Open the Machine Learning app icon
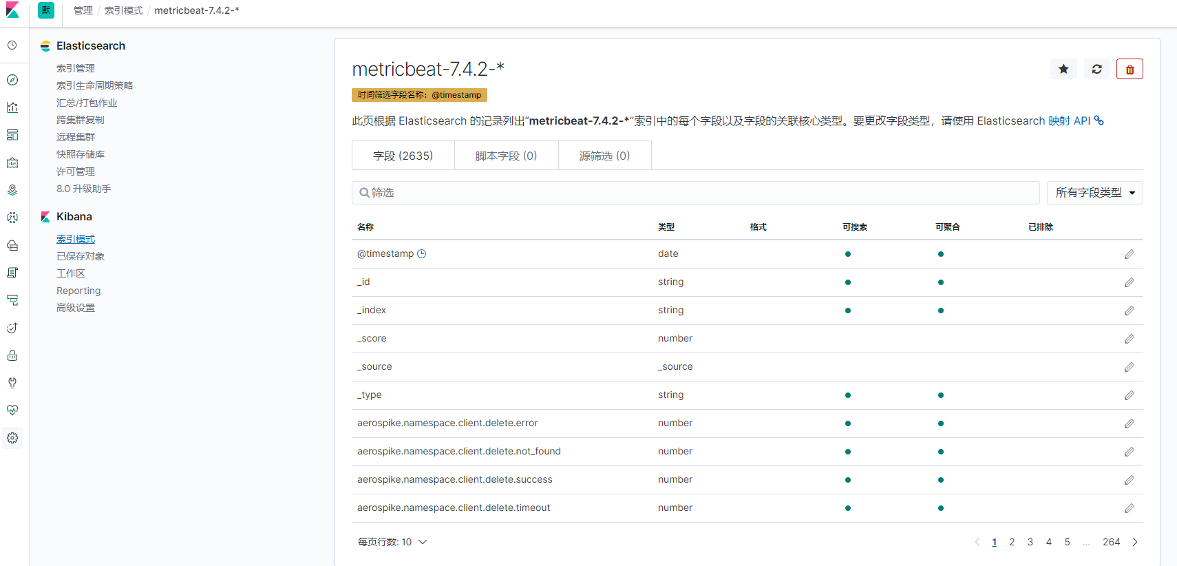Image resolution: width=1177 pixels, height=566 pixels. point(12,218)
